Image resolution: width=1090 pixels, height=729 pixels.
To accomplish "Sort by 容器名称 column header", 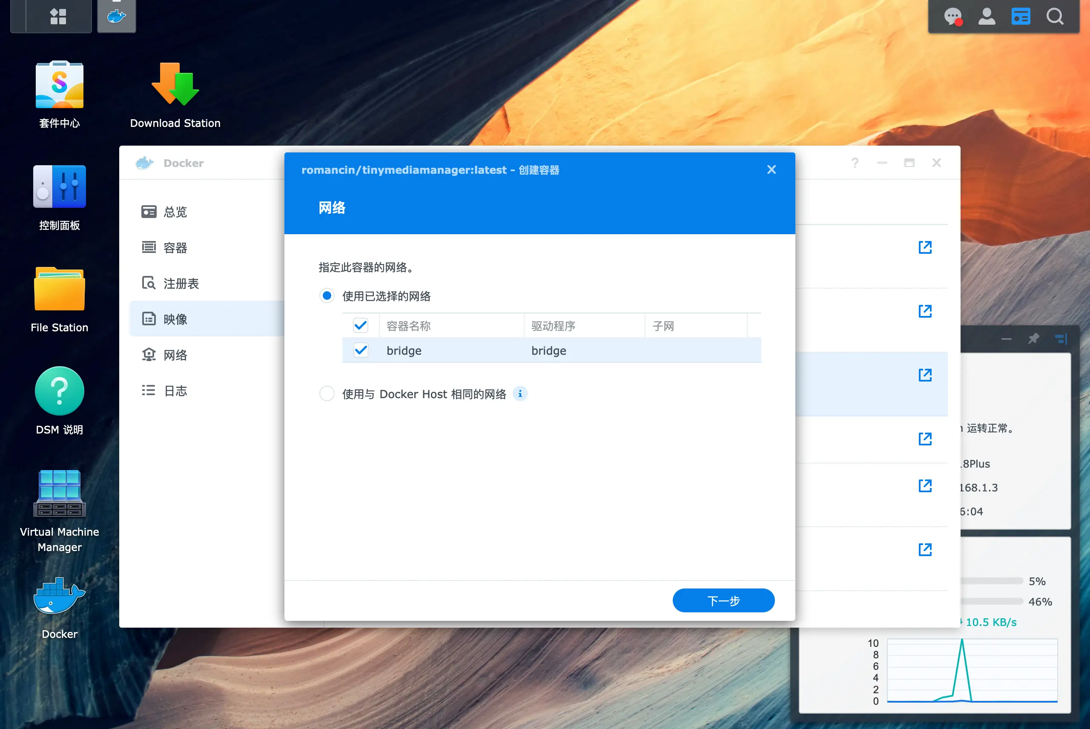I will click(452, 326).
